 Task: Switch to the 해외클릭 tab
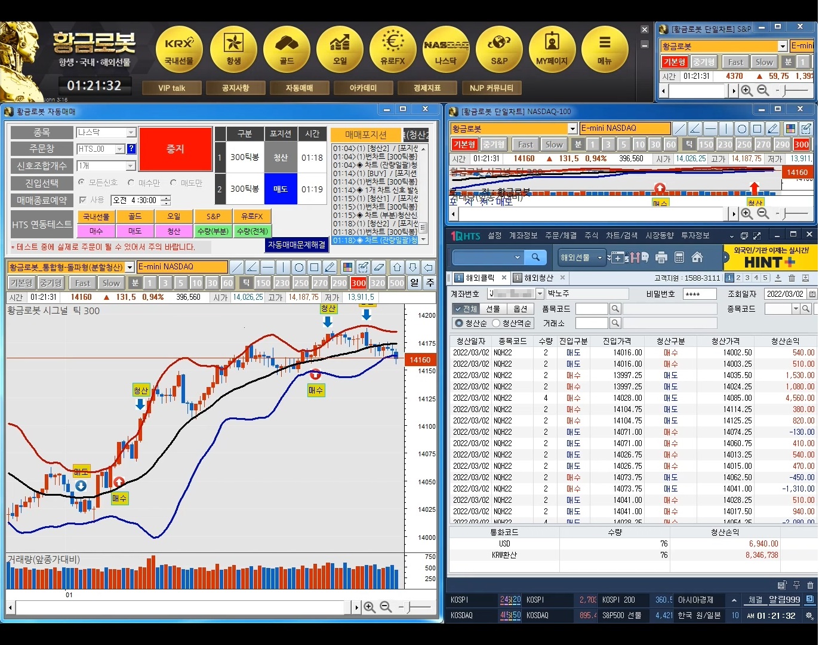click(481, 278)
